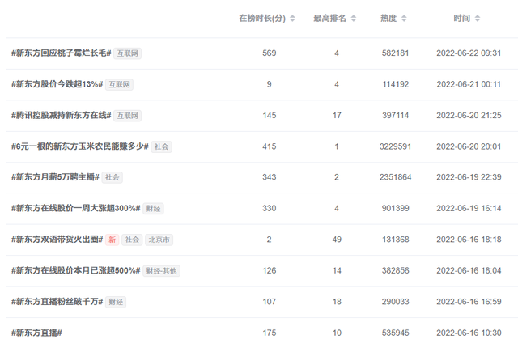Click 互联网 tag on 桃子霉烂长毛 row

click(128, 53)
